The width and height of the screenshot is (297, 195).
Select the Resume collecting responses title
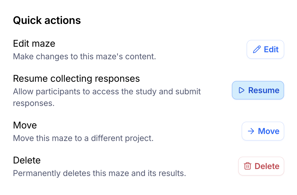tap(76, 79)
